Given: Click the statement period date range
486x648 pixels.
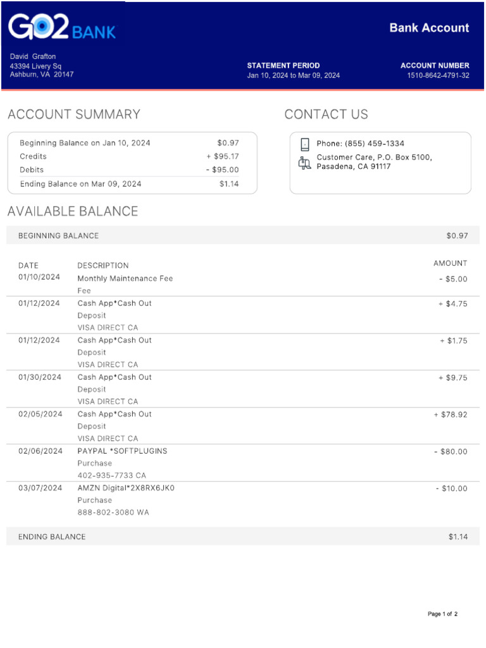Looking at the screenshot, I should 293,75.
